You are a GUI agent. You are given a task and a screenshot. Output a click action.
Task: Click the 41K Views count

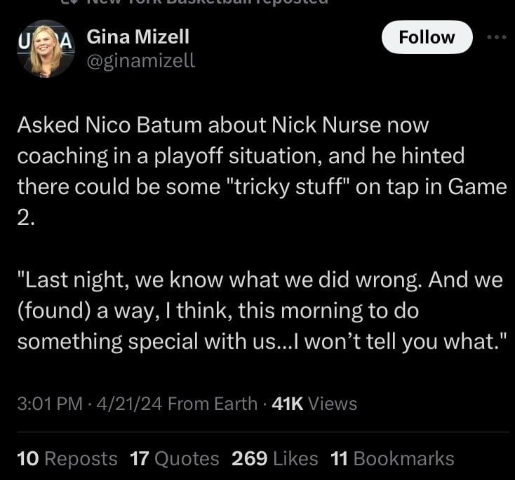pos(314,404)
